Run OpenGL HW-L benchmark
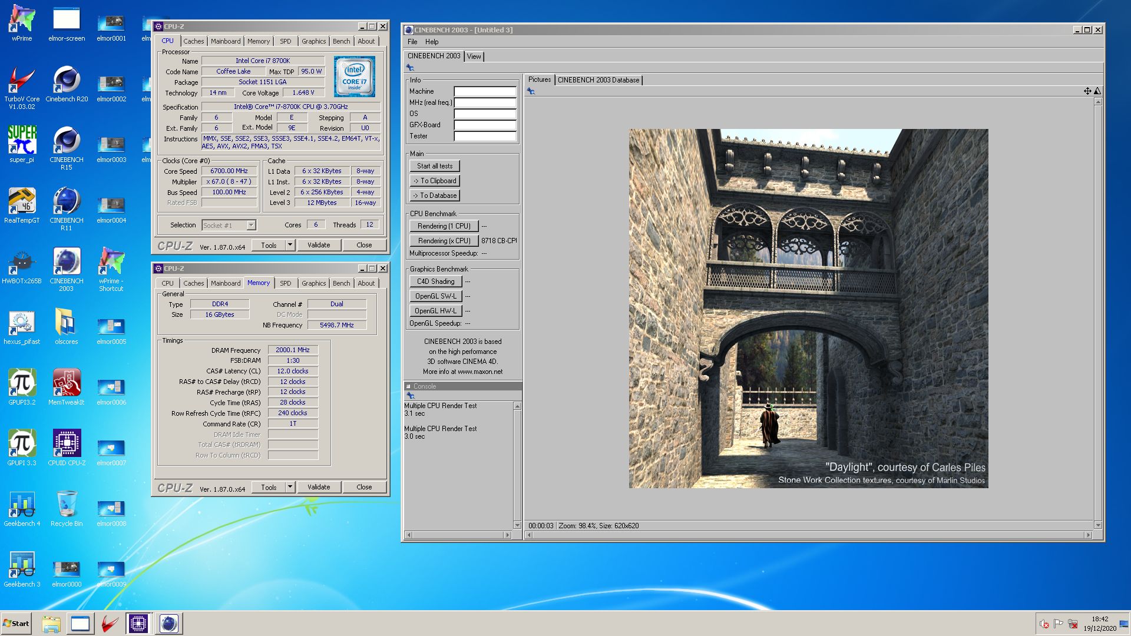The width and height of the screenshot is (1131, 636). click(x=435, y=311)
